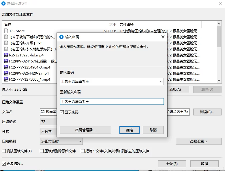Click the 总大小: 29.5 GB label
This screenshot has width=225, height=171.
[x=15, y=89]
